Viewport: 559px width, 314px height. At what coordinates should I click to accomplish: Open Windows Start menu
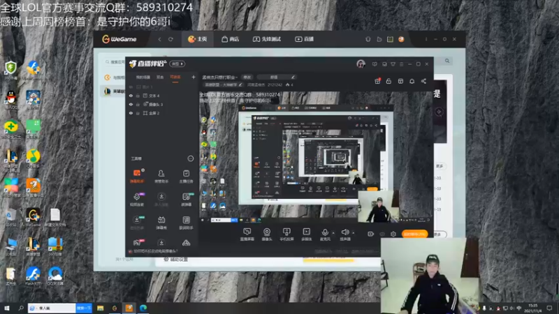7,308
